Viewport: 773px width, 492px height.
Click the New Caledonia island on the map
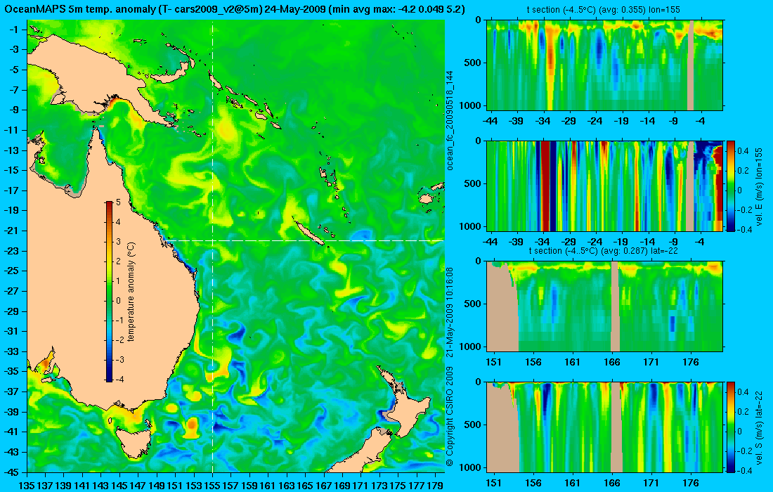coord(309,233)
